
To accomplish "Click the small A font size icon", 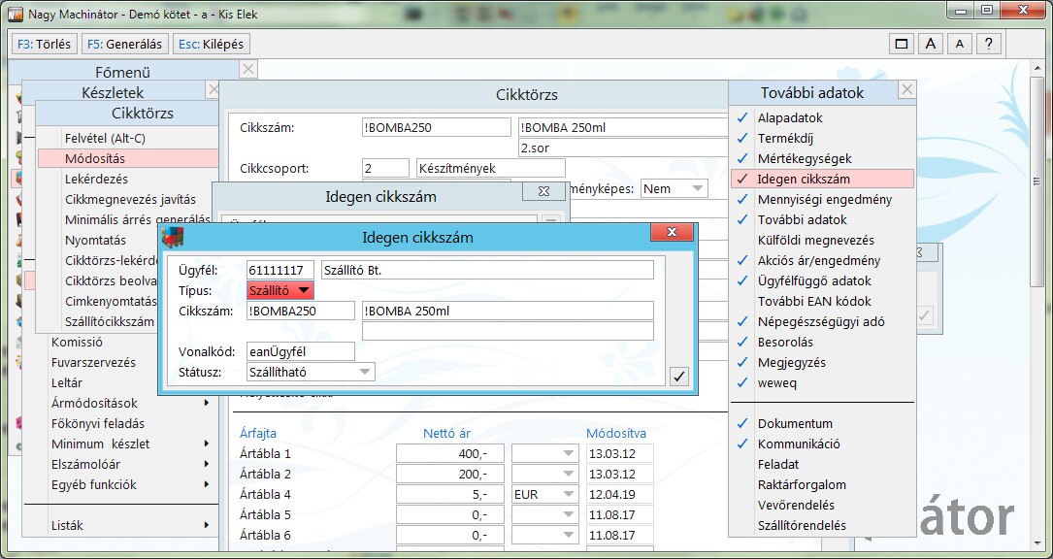I will point(959,44).
